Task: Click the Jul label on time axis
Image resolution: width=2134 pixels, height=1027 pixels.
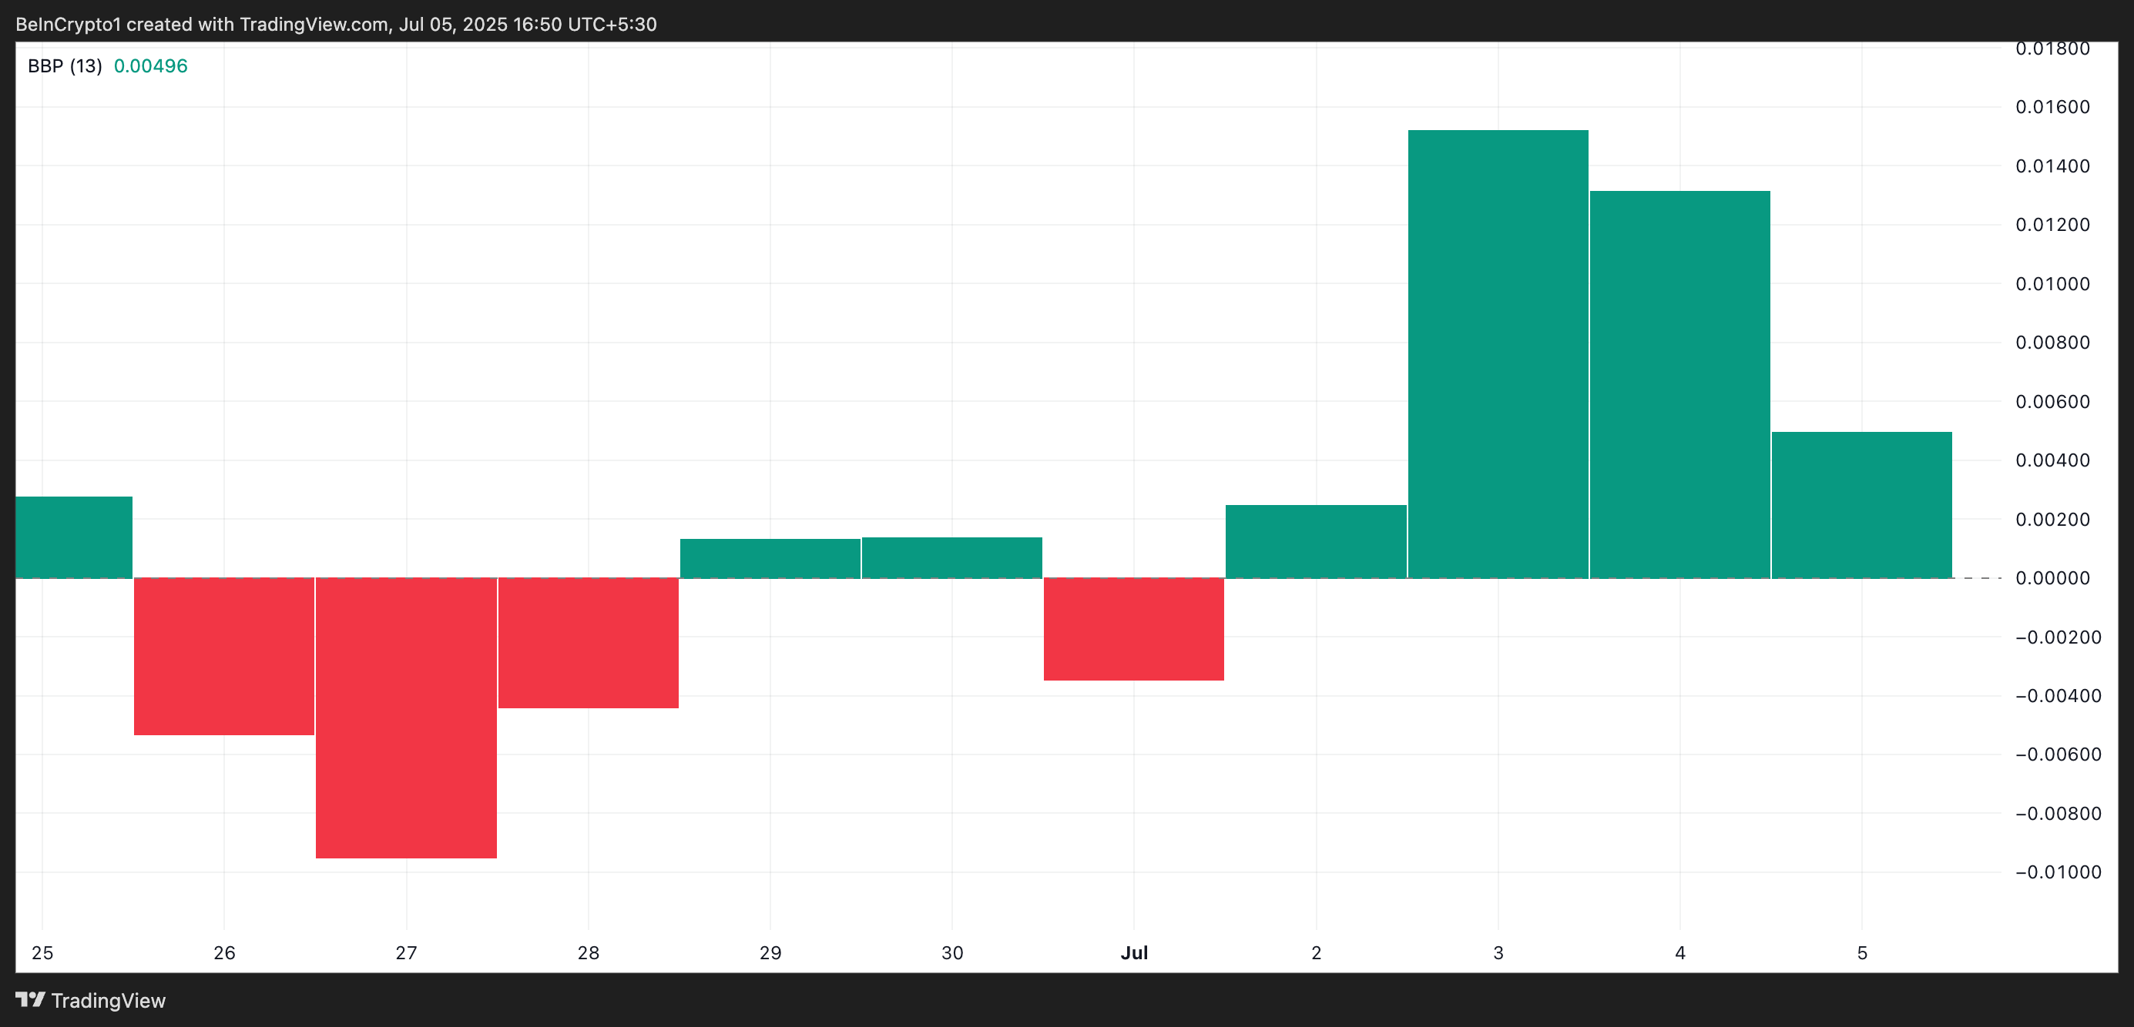Action: (x=1134, y=952)
